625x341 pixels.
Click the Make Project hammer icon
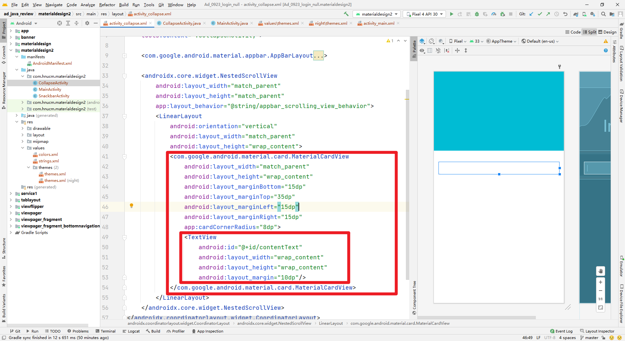346,14
